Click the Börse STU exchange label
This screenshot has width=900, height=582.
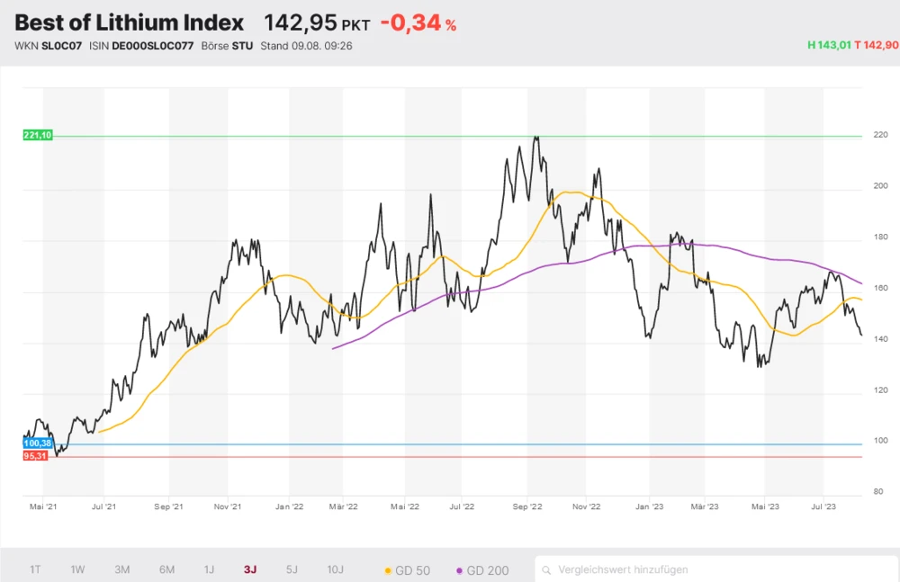tap(229, 46)
